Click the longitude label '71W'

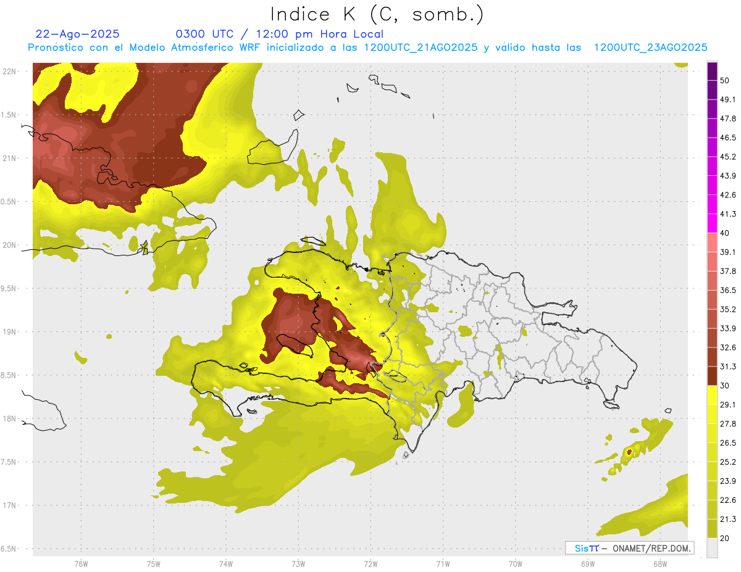click(x=443, y=564)
